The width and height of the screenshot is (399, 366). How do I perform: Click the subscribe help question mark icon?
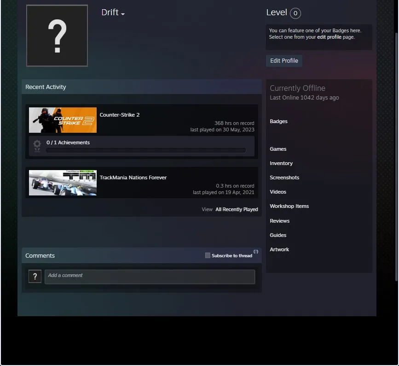pyautogui.click(x=256, y=252)
